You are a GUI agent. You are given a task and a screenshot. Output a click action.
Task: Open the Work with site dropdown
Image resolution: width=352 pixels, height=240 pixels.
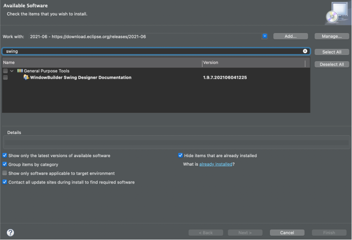(265, 36)
